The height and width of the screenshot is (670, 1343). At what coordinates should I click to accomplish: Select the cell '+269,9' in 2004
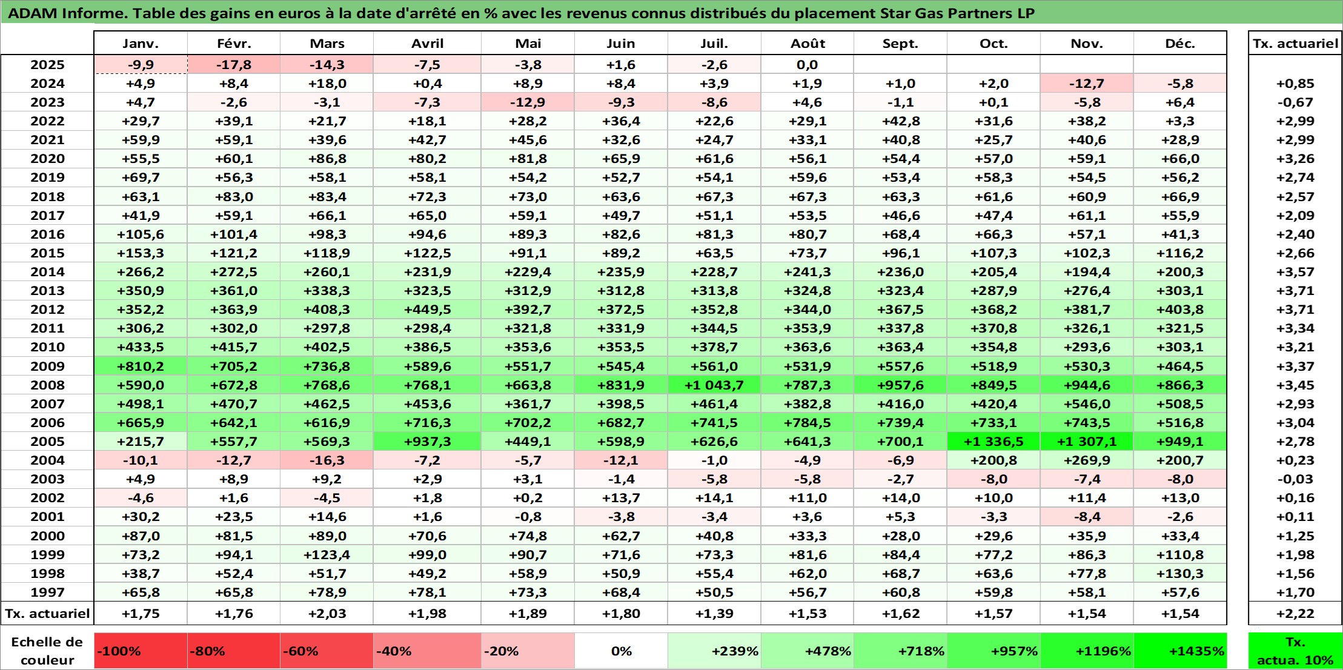(x=1087, y=460)
